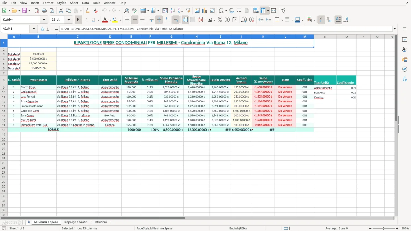Open the Format menu
The image size is (411, 231).
tap(48, 3)
